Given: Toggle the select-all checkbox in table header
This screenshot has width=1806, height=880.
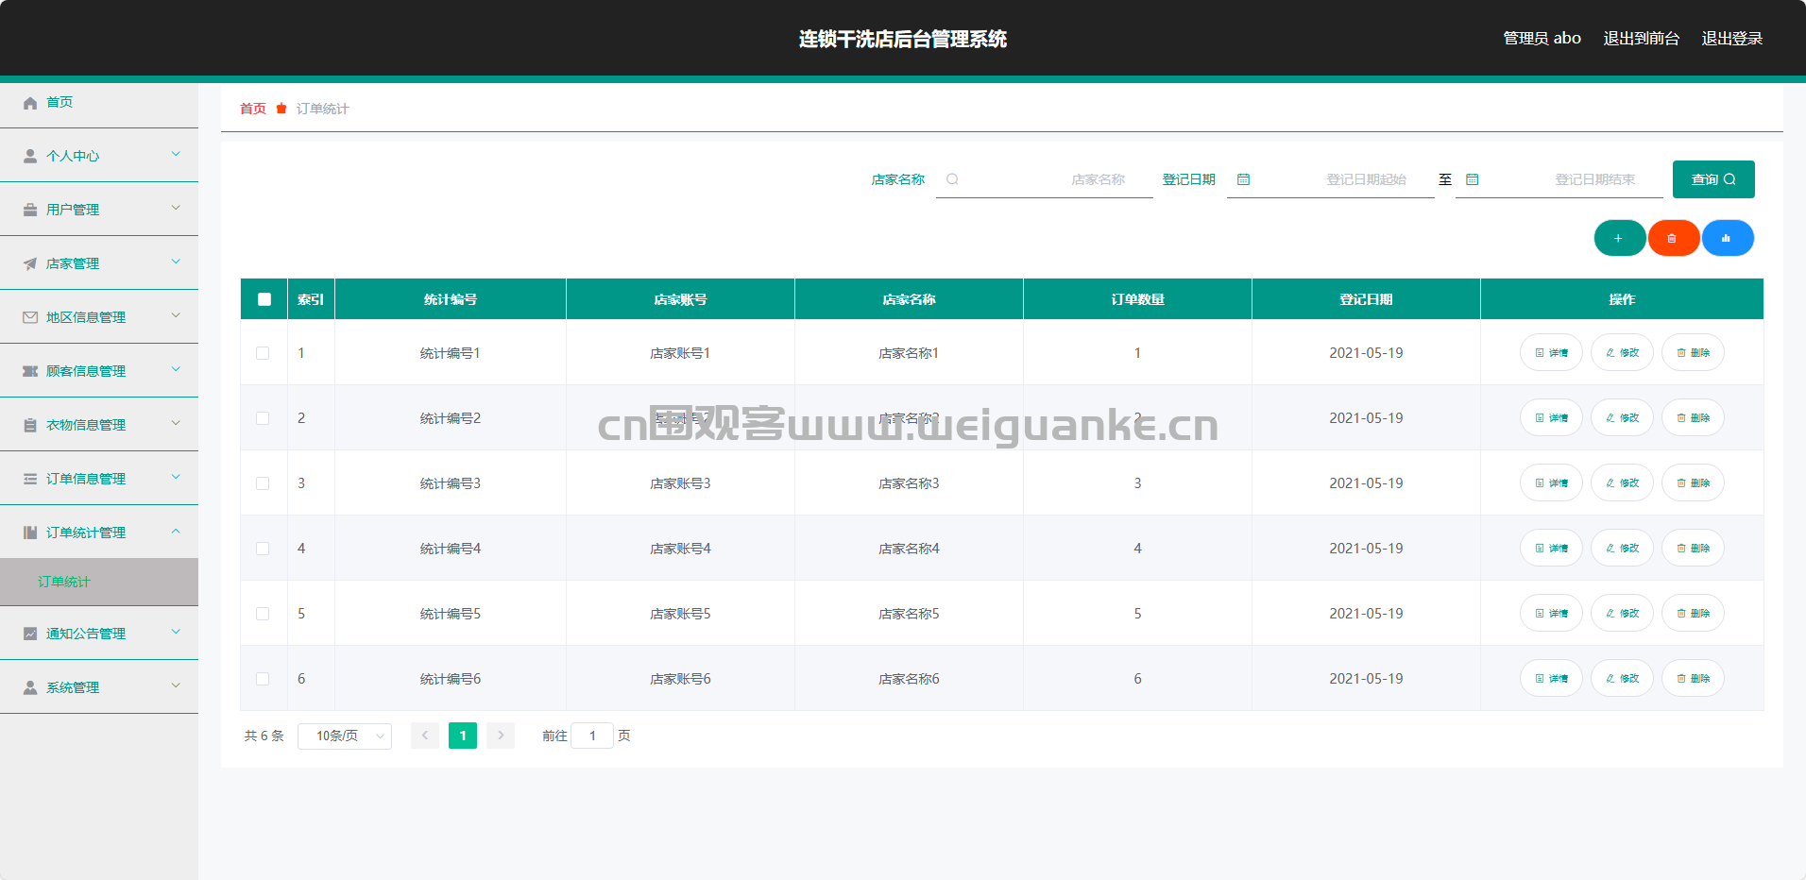Looking at the screenshot, I should tap(264, 299).
